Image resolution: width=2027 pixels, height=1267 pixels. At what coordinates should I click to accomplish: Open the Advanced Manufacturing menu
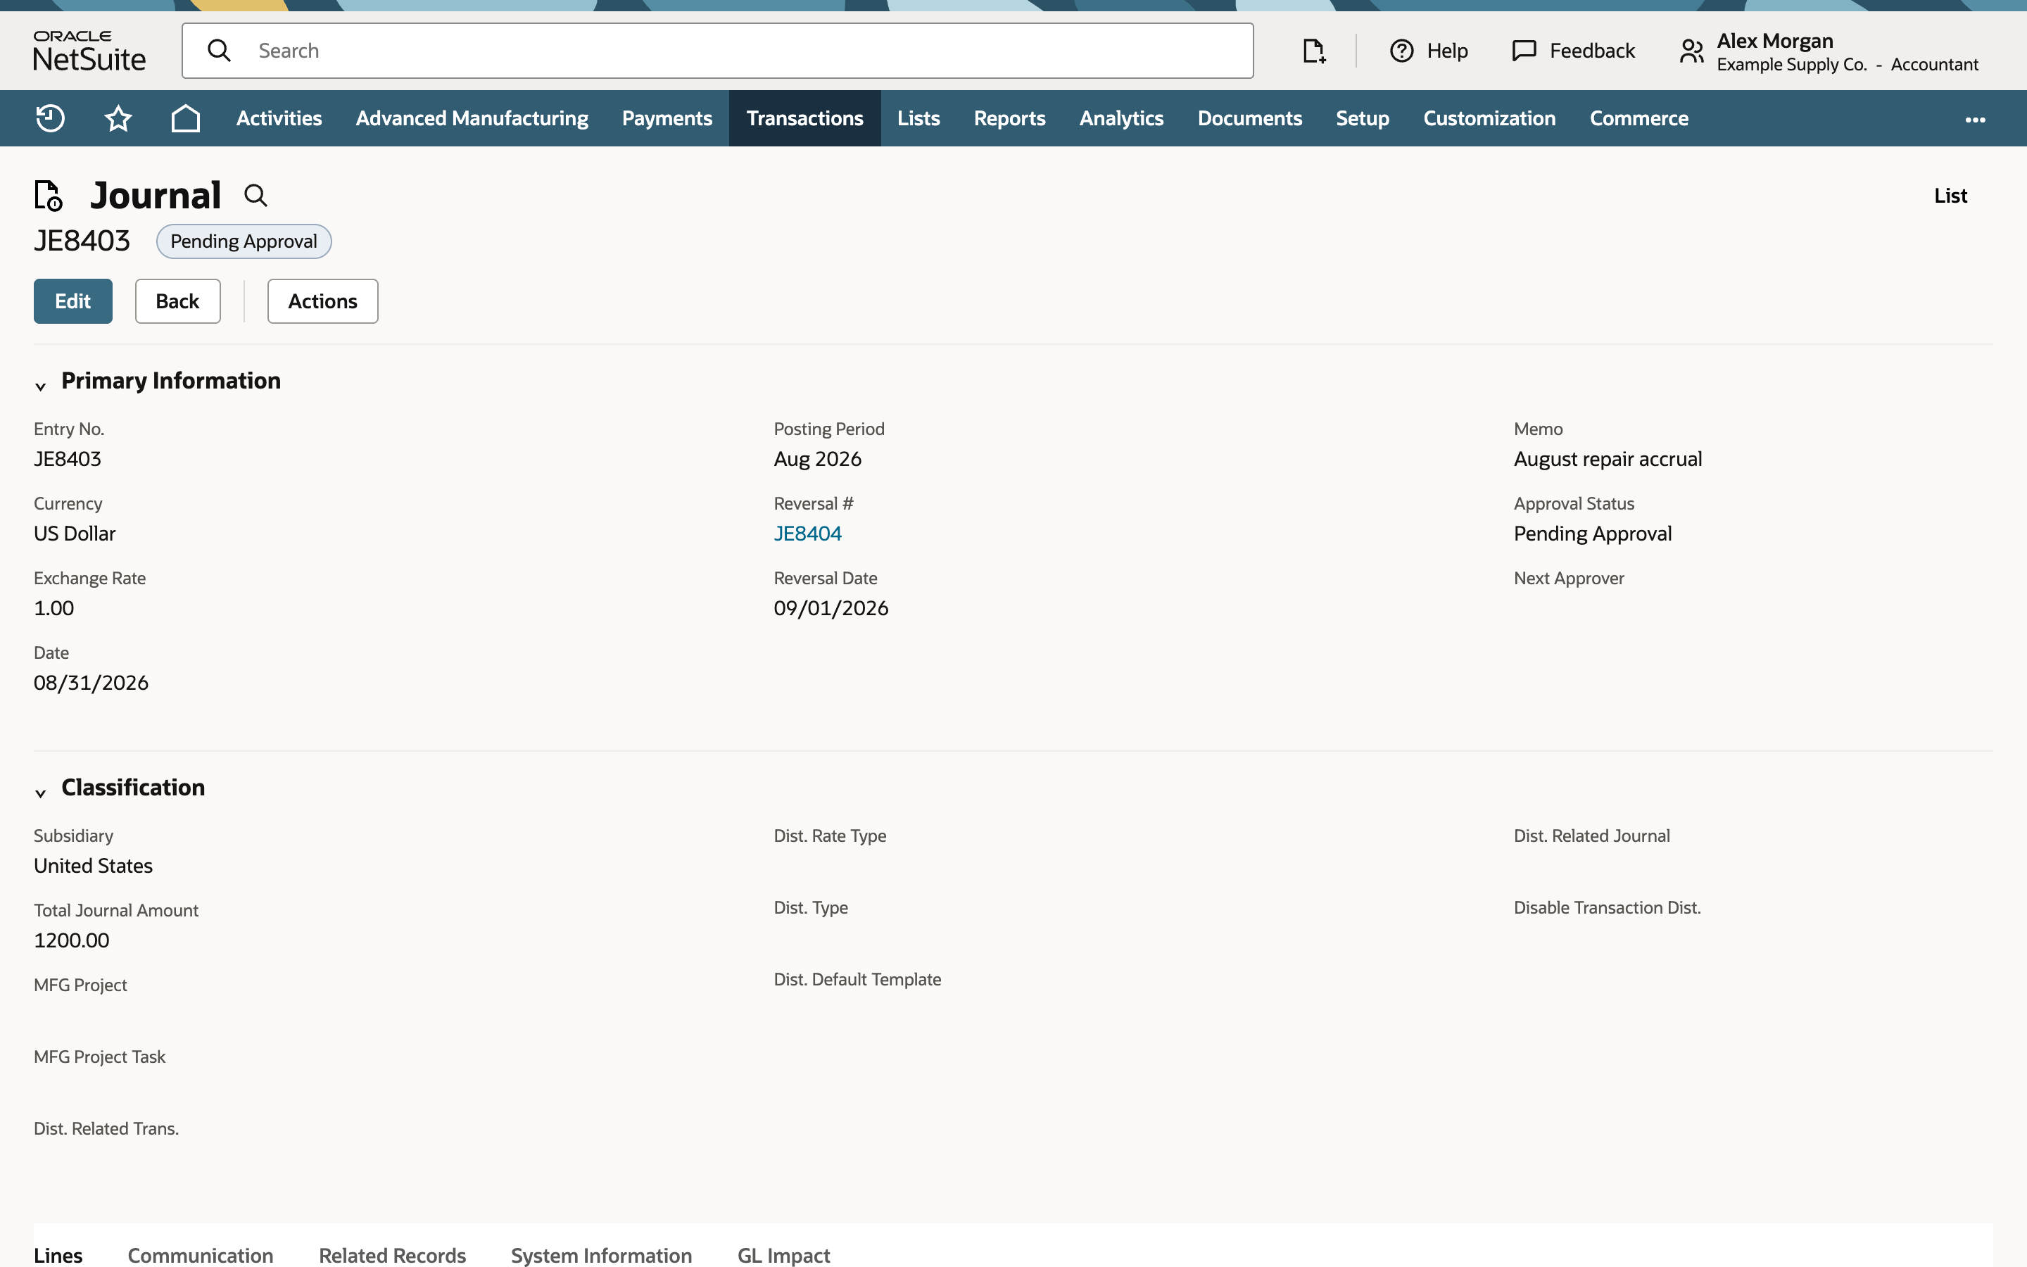pos(472,118)
